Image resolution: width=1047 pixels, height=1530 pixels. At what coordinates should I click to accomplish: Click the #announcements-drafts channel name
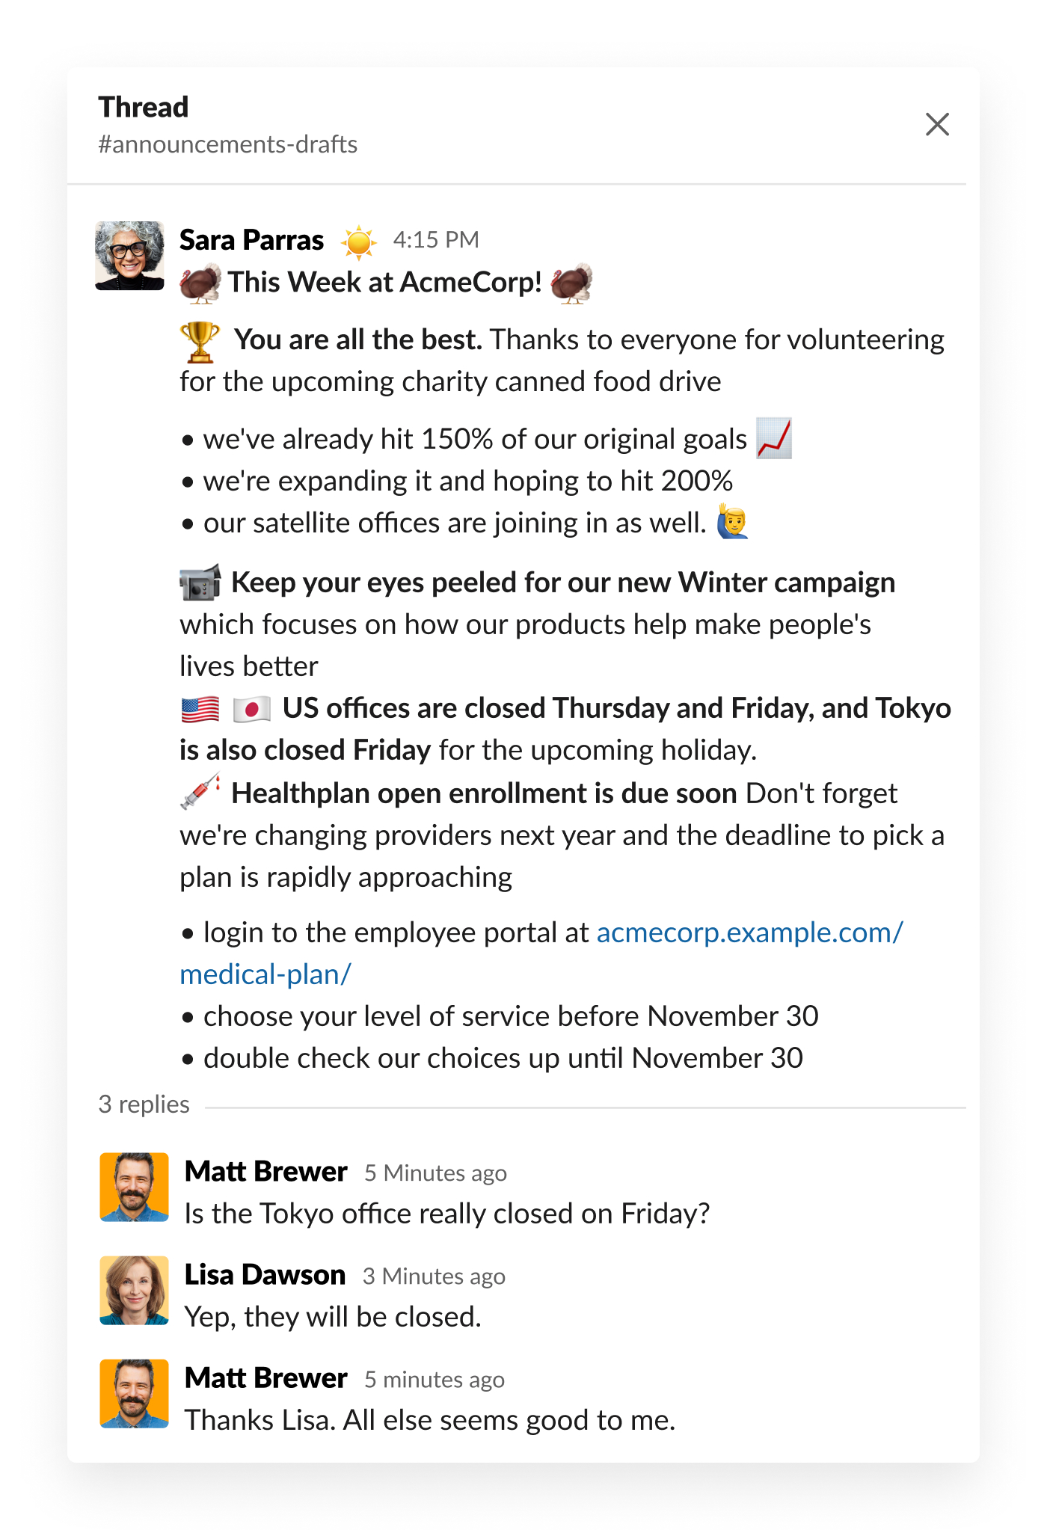[228, 144]
